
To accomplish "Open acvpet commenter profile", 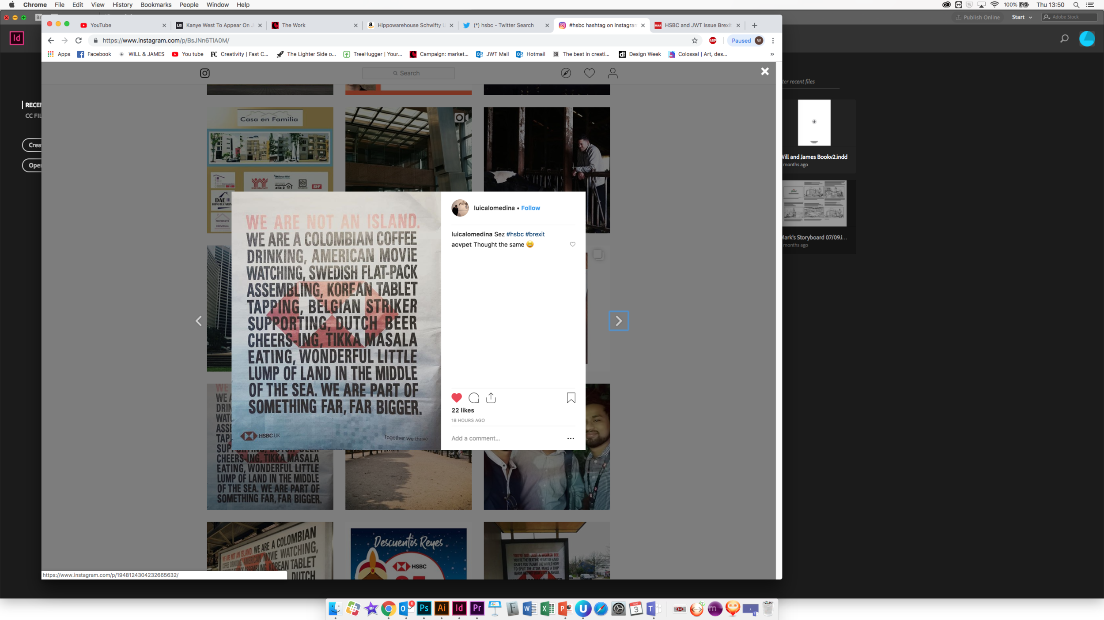I will [461, 245].
